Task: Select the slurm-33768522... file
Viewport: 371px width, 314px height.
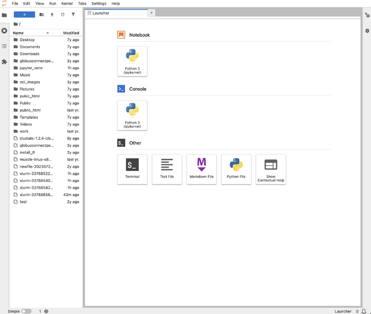Action: [x=46, y=174]
